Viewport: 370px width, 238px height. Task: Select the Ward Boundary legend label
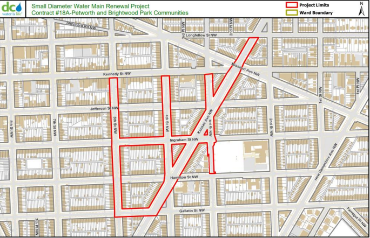(317, 12)
